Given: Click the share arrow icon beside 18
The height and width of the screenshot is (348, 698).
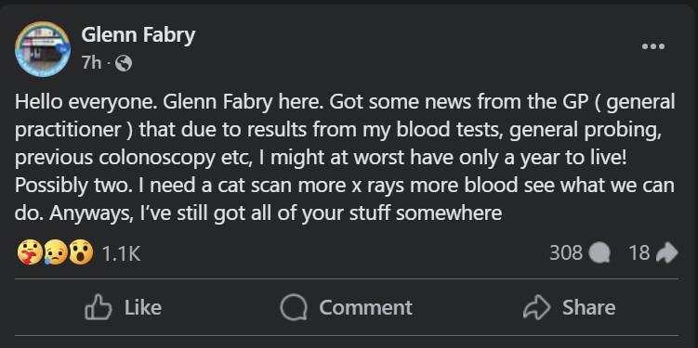Looking at the screenshot, I should 667,253.
